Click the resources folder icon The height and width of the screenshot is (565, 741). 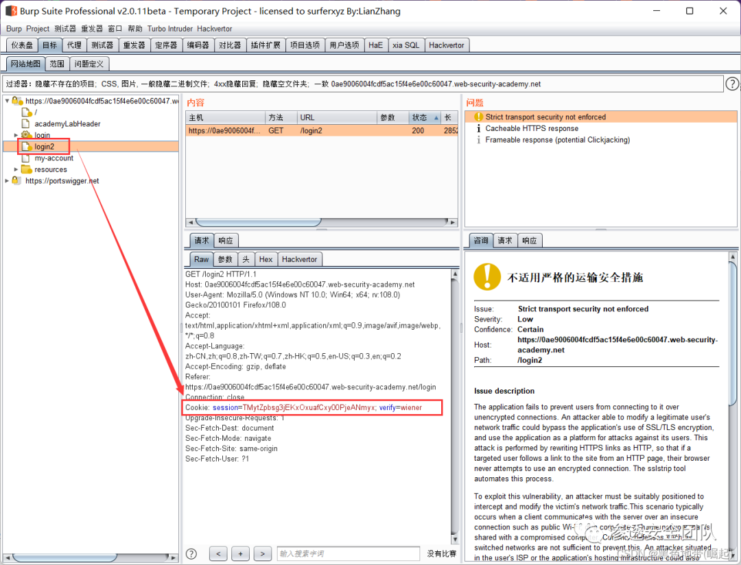point(27,169)
